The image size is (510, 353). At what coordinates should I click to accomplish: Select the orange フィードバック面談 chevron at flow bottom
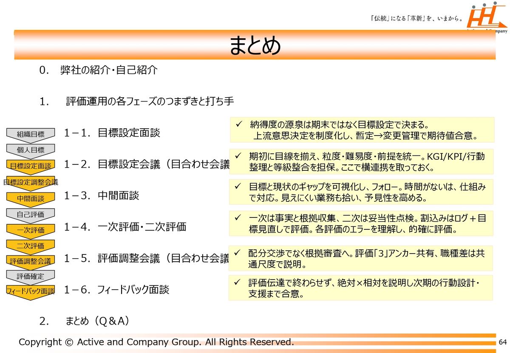pos(31,291)
